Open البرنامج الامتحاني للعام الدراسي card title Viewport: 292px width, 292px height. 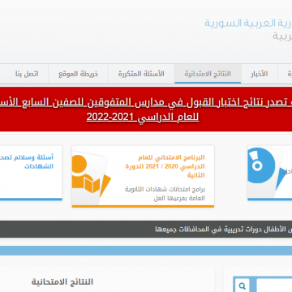165,166
